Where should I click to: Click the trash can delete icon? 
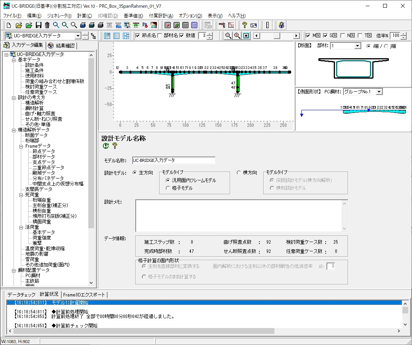[47, 25]
